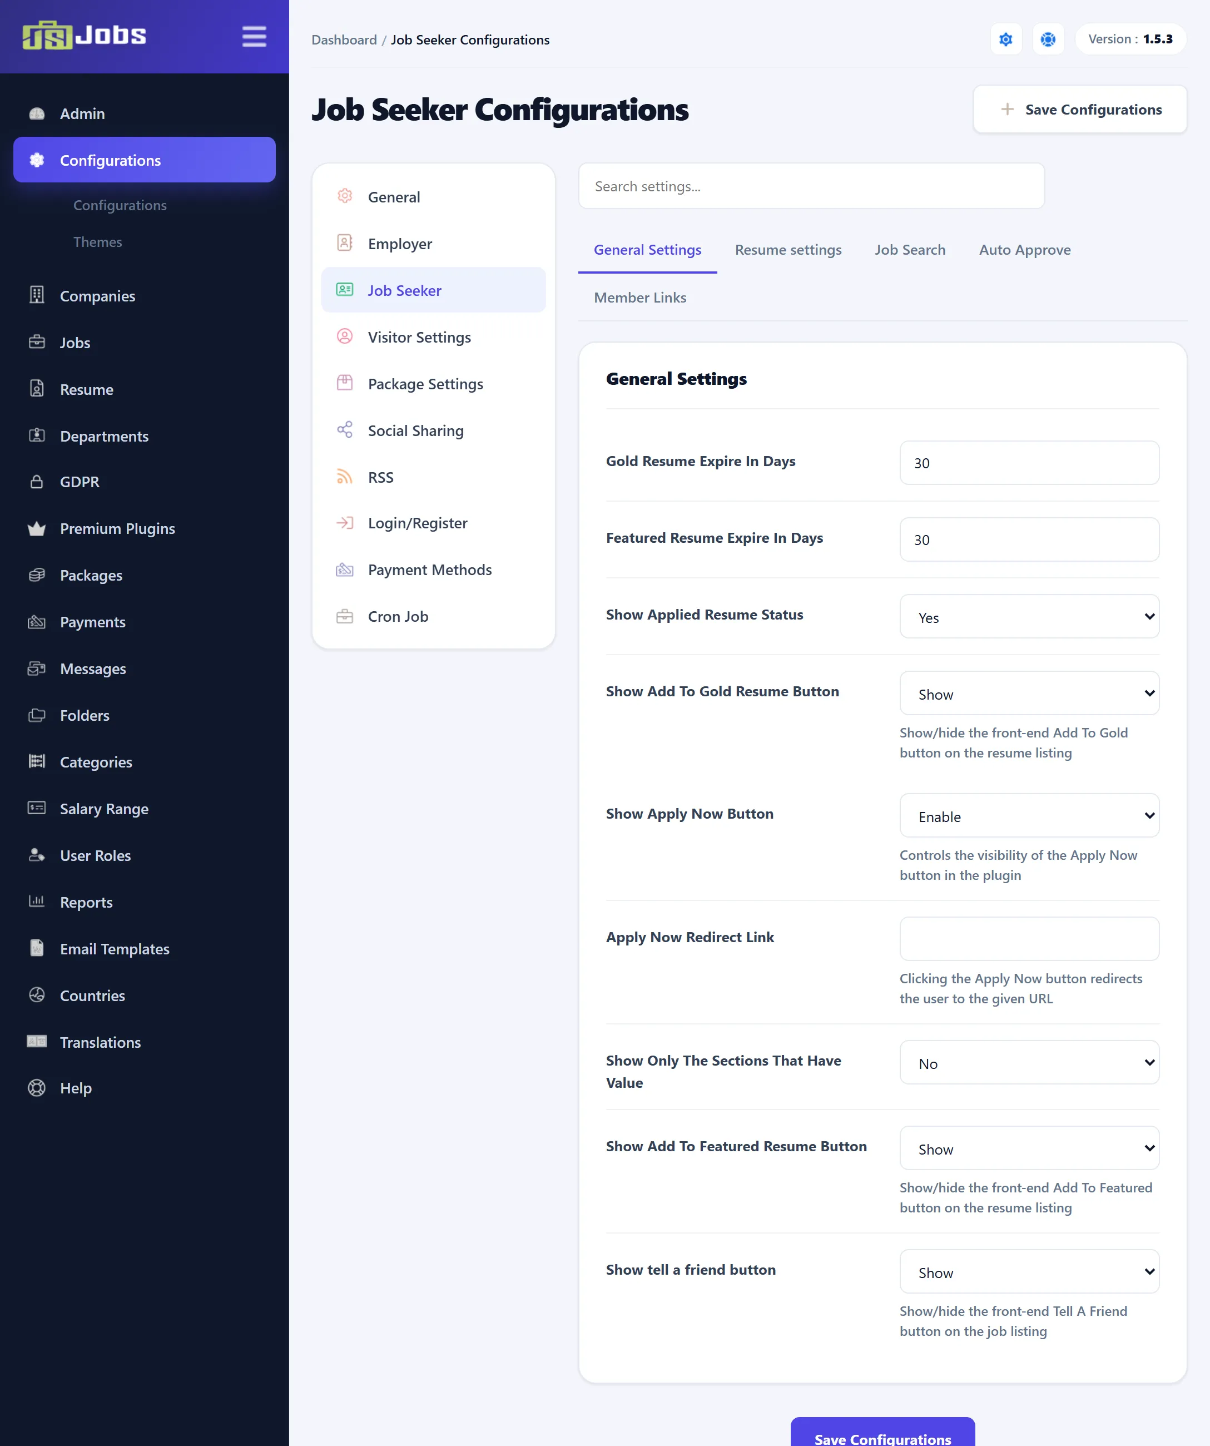Screen dimensions: 1210x1446
Task: Switch to the Auto Approve tab
Action: point(1024,250)
